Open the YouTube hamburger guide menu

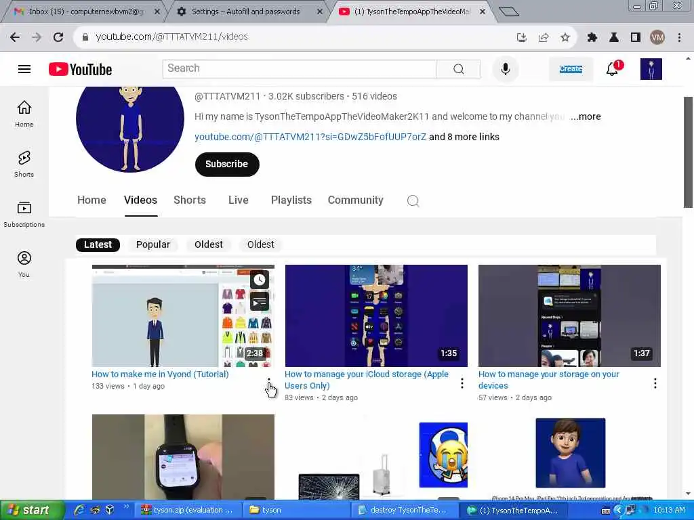coord(24,70)
